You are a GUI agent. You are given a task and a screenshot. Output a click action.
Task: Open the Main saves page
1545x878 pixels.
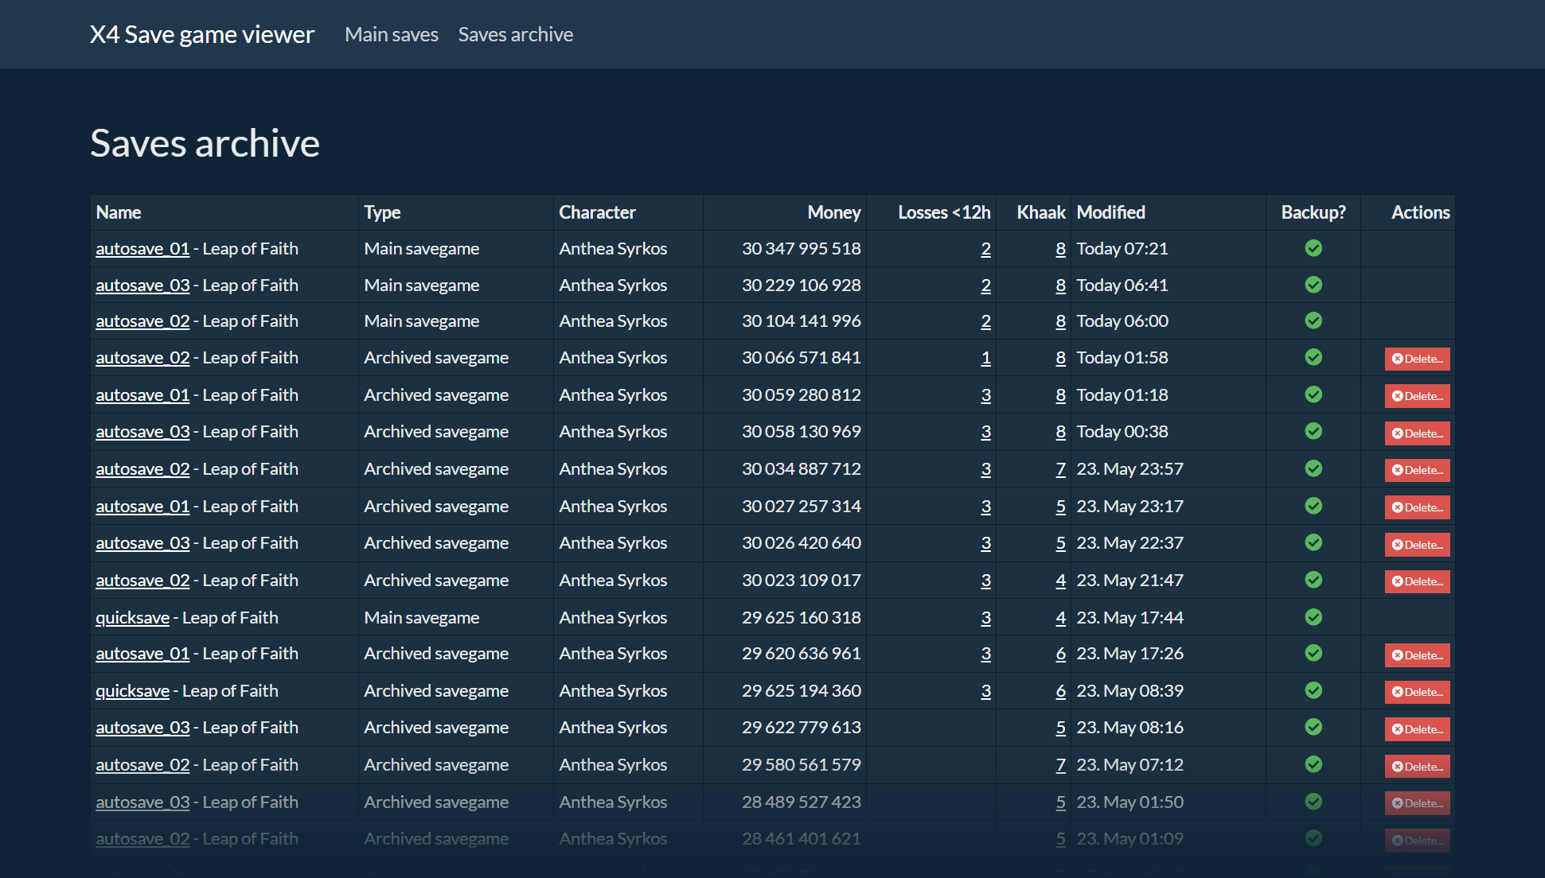(392, 34)
